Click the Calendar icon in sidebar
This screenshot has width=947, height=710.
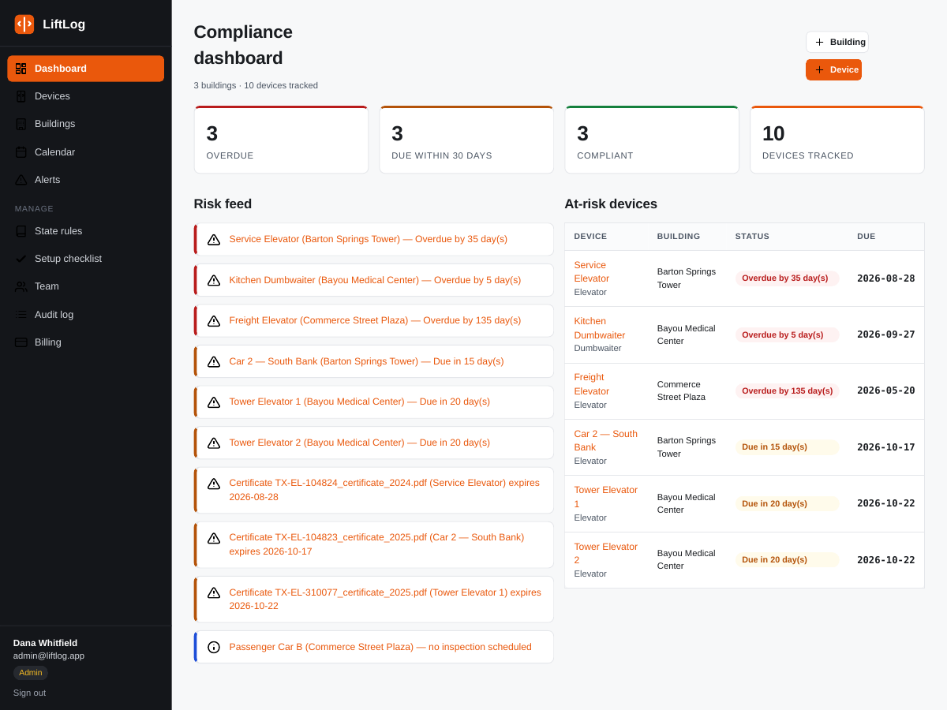pos(21,152)
